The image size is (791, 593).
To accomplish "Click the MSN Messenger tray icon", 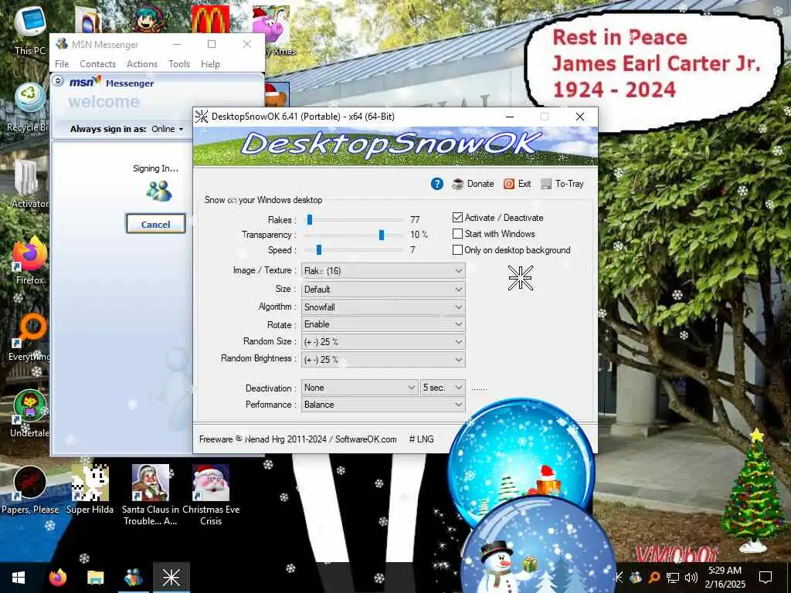I will point(636,578).
